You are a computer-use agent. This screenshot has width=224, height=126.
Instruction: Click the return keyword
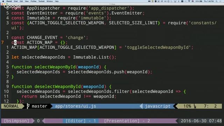pyautogui.click(x=29, y=97)
